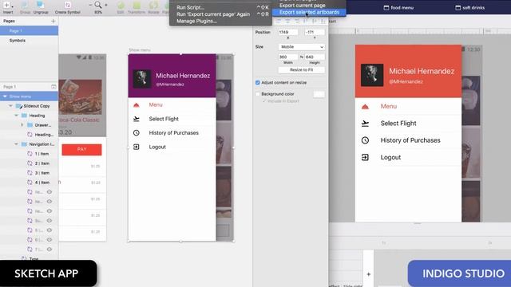Open the Insert dropdown arrow
The height and width of the screenshot is (287, 511).
13,6
